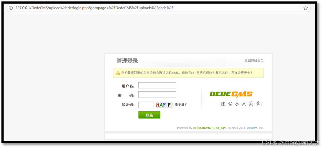Open the DesDev link in footer

coord(252,128)
